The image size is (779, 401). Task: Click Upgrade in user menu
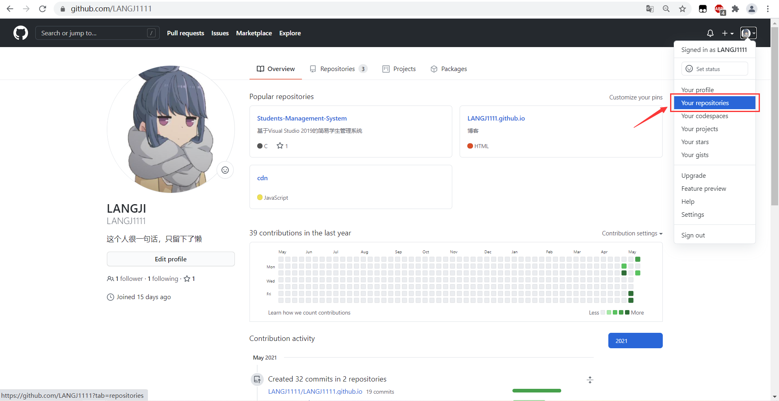coord(715,175)
